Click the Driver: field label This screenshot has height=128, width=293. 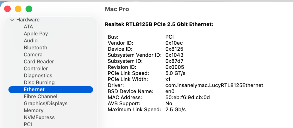[x=116, y=85]
